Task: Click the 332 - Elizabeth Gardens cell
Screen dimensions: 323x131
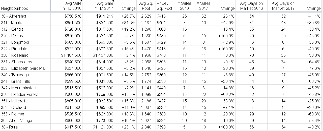Action: pos(25,68)
